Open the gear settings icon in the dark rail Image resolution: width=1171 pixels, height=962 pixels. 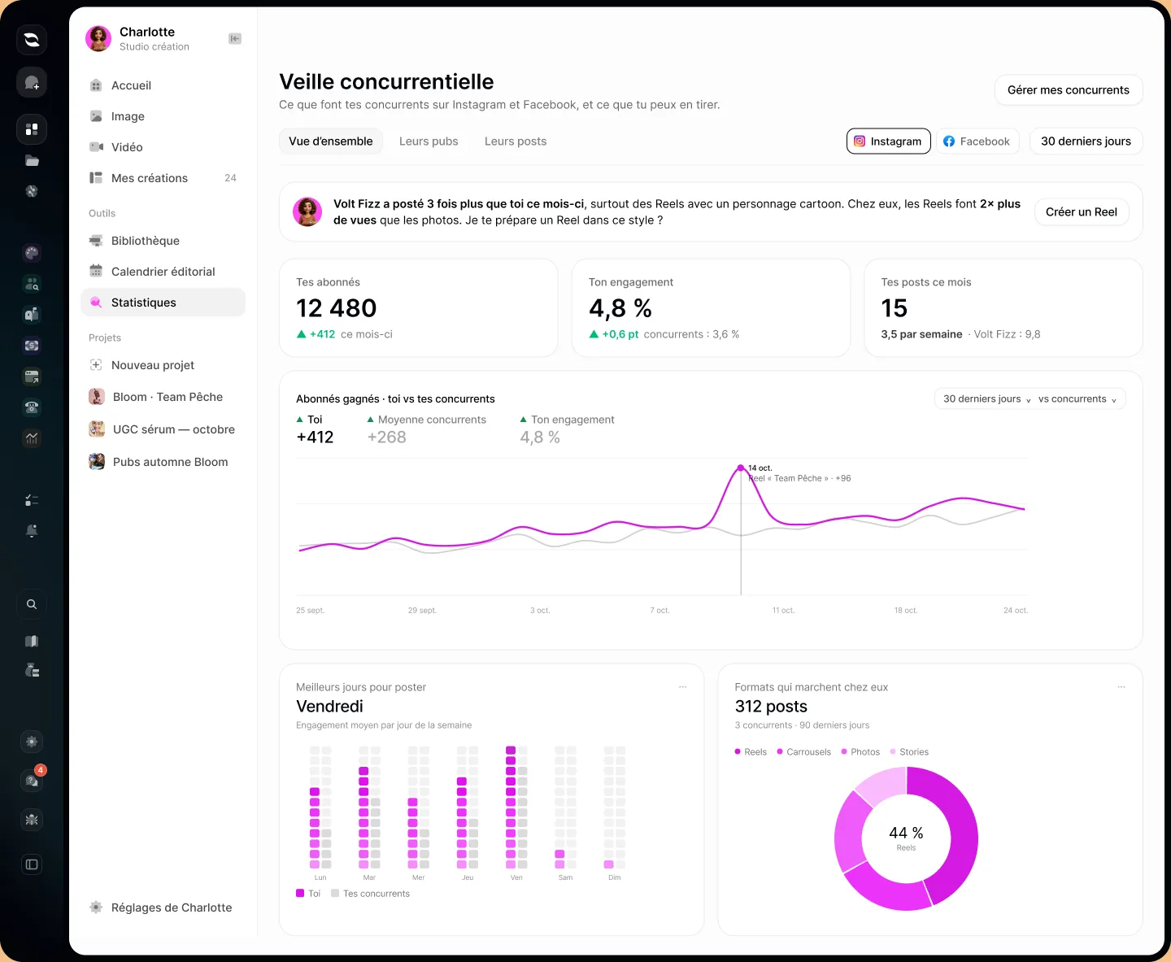32,742
